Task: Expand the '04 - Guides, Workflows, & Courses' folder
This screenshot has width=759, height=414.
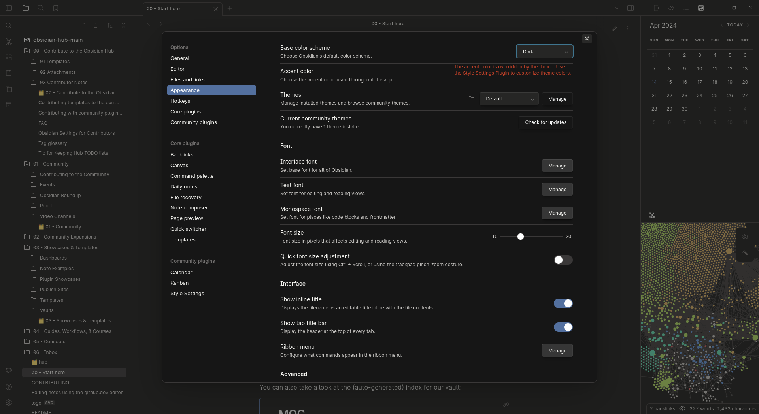Action: point(72,331)
